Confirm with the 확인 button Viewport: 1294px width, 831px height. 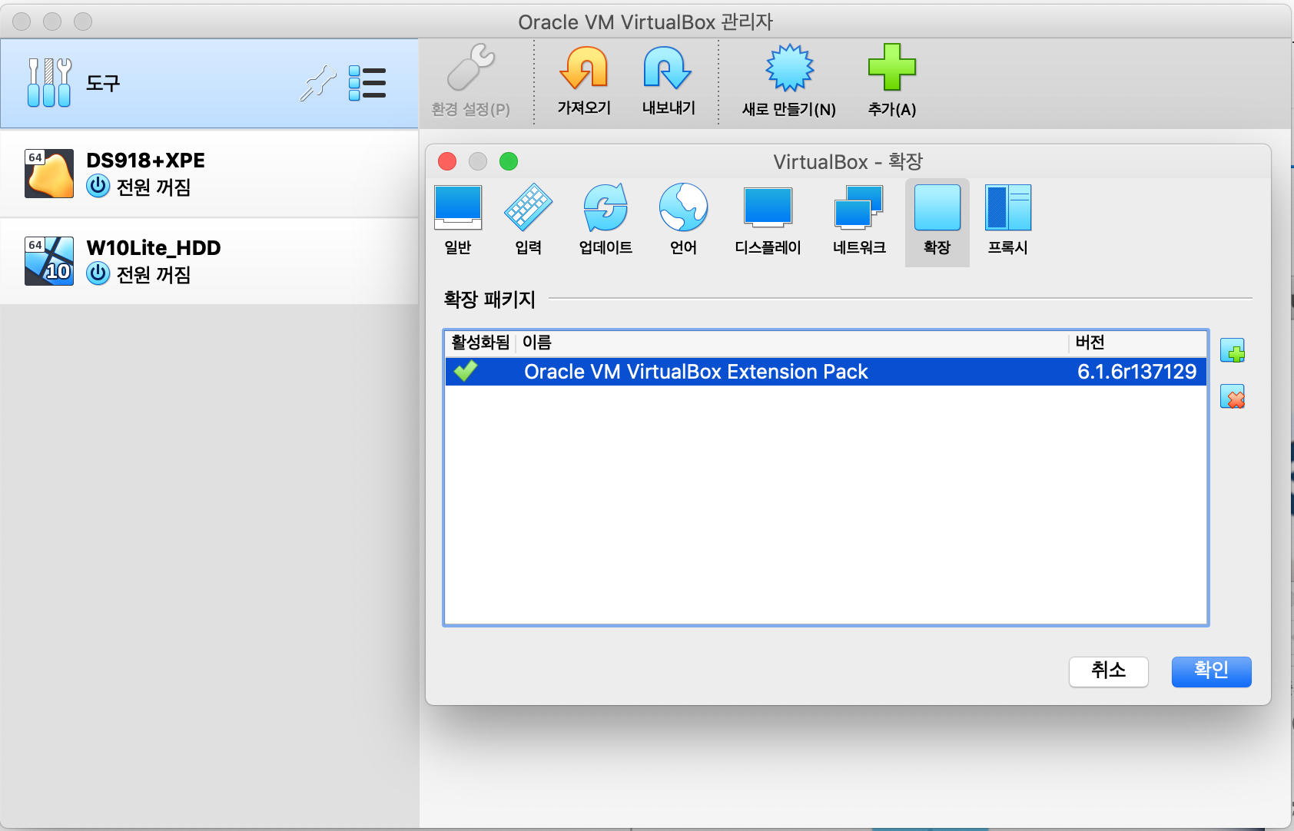coord(1211,671)
